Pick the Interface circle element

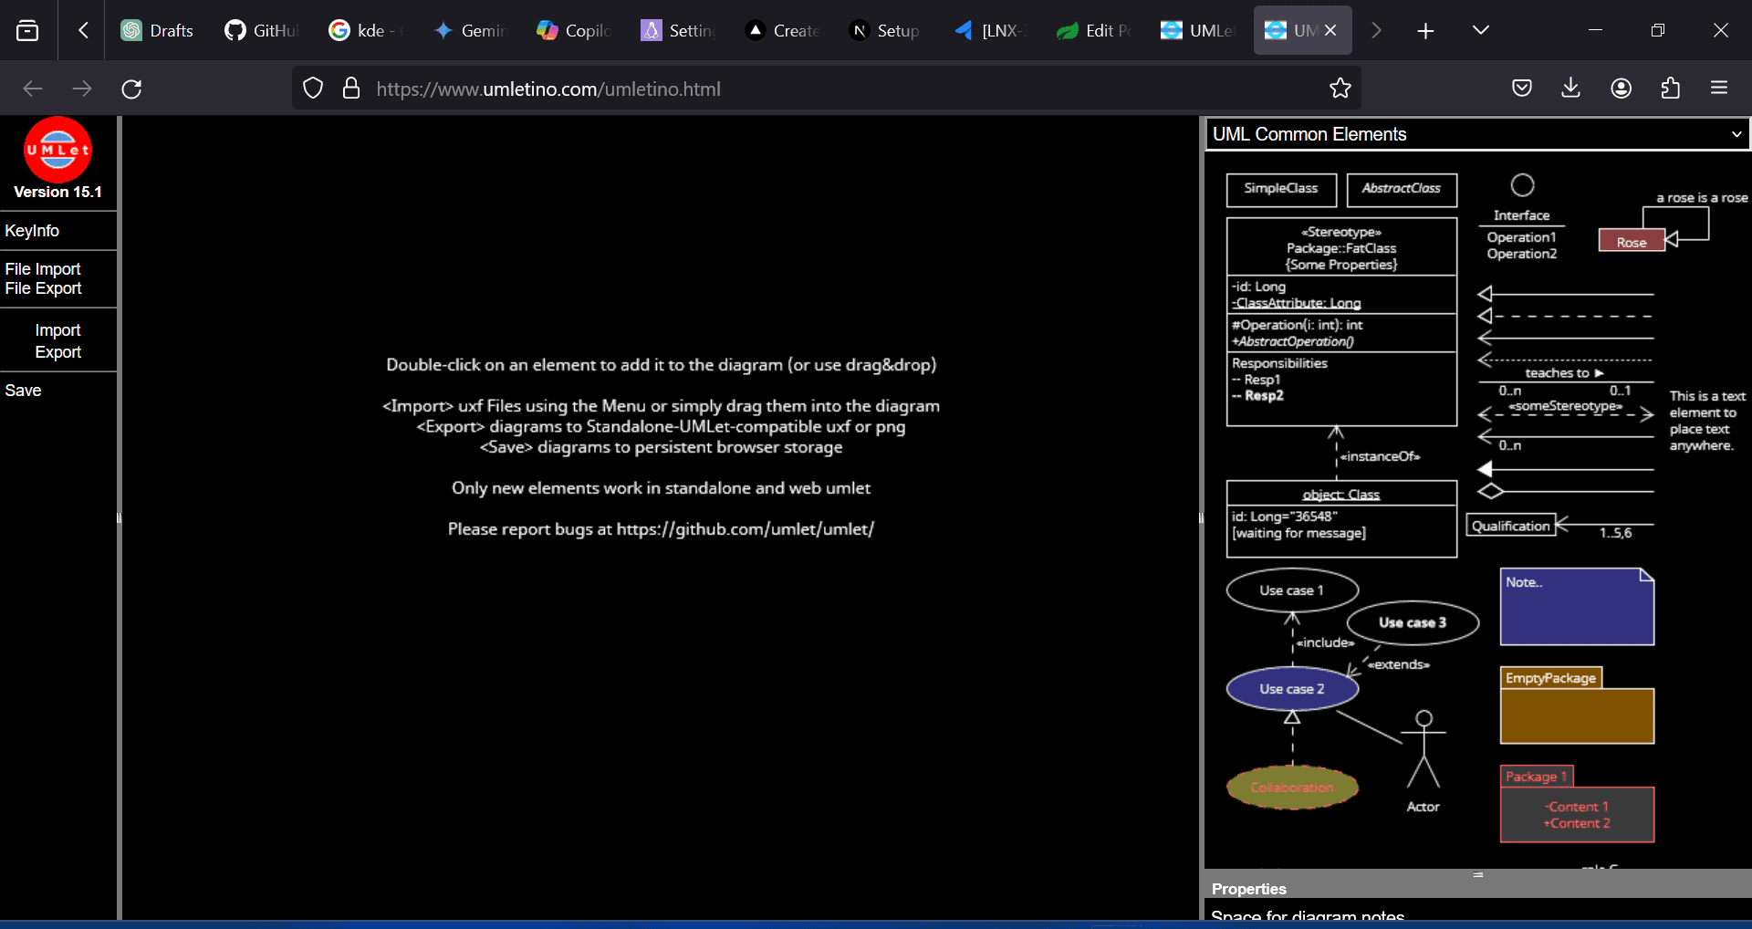tap(1522, 186)
